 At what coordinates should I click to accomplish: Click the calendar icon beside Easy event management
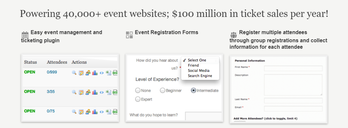(25, 35)
